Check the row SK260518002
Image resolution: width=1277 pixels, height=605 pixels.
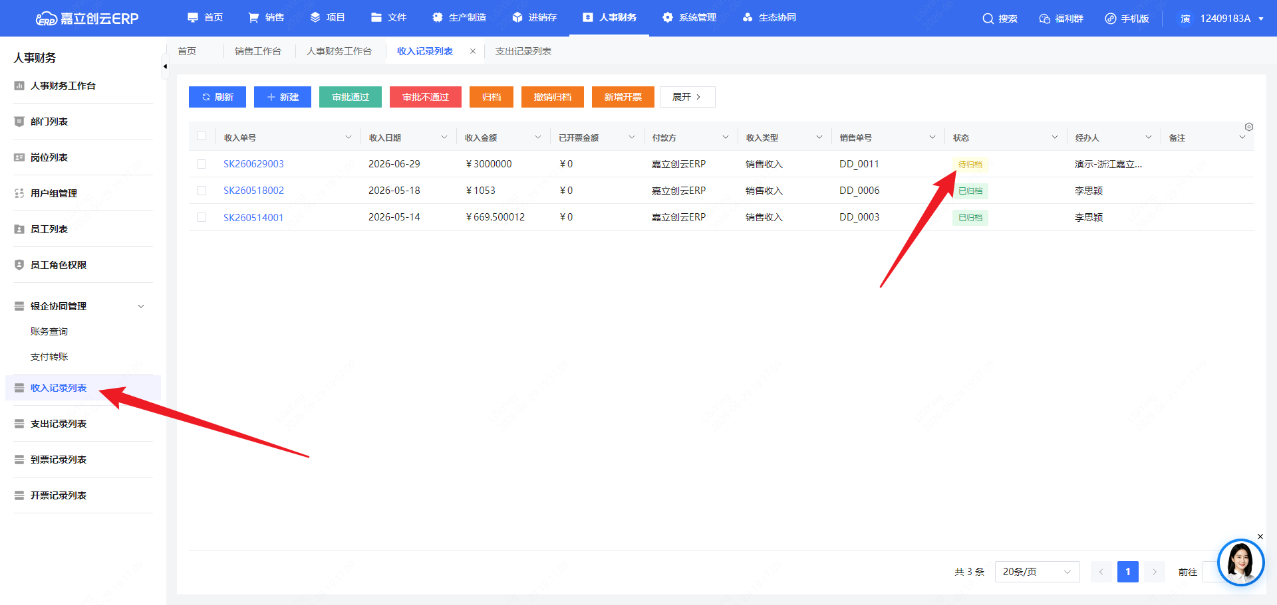tap(202, 191)
